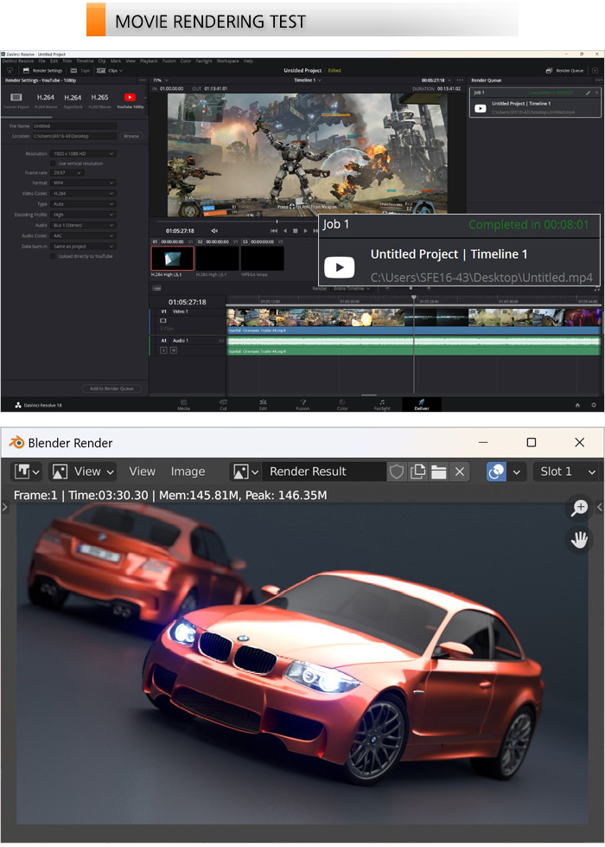Click the stop playback button in viewer
The width and height of the screenshot is (605, 847).
(x=296, y=231)
